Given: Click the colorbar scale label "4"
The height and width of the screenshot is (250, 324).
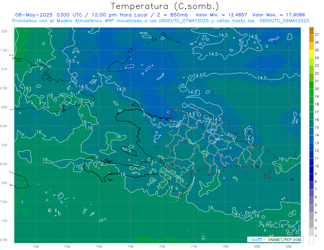Looking at the screenshot, I should pos(316,213).
